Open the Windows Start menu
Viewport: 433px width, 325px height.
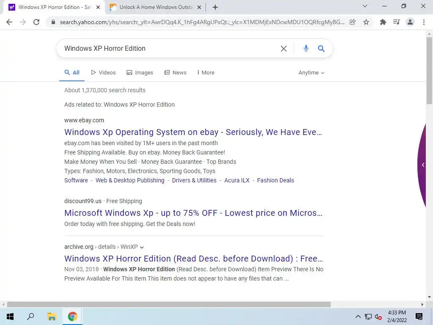coord(10,317)
